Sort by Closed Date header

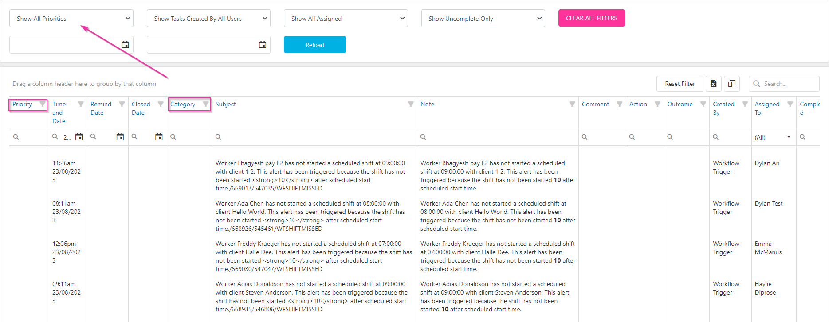(141, 109)
